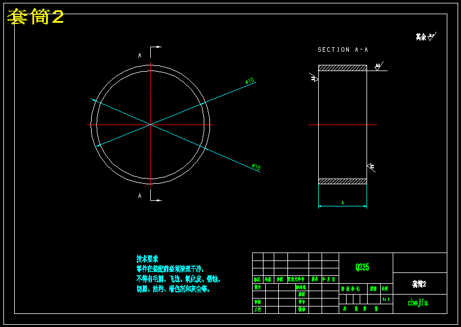The height and width of the screenshot is (327, 461).
Task: Select the roughness symbol on the section's top surface
Action: click(379, 66)
